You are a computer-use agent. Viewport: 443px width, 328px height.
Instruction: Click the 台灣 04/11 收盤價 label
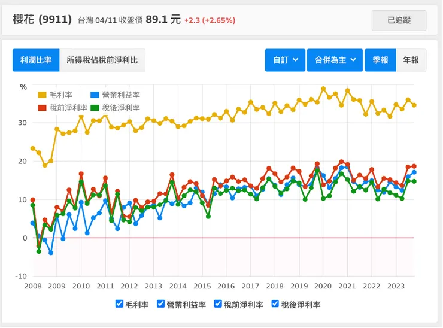(x=110, y=20)
